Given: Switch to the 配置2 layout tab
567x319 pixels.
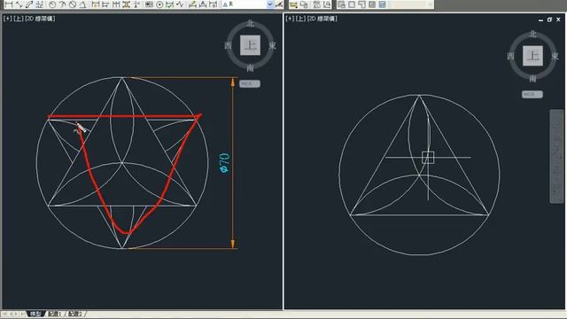Looking at the screenshot, I should pyautogui.click(x=76, y=314).
